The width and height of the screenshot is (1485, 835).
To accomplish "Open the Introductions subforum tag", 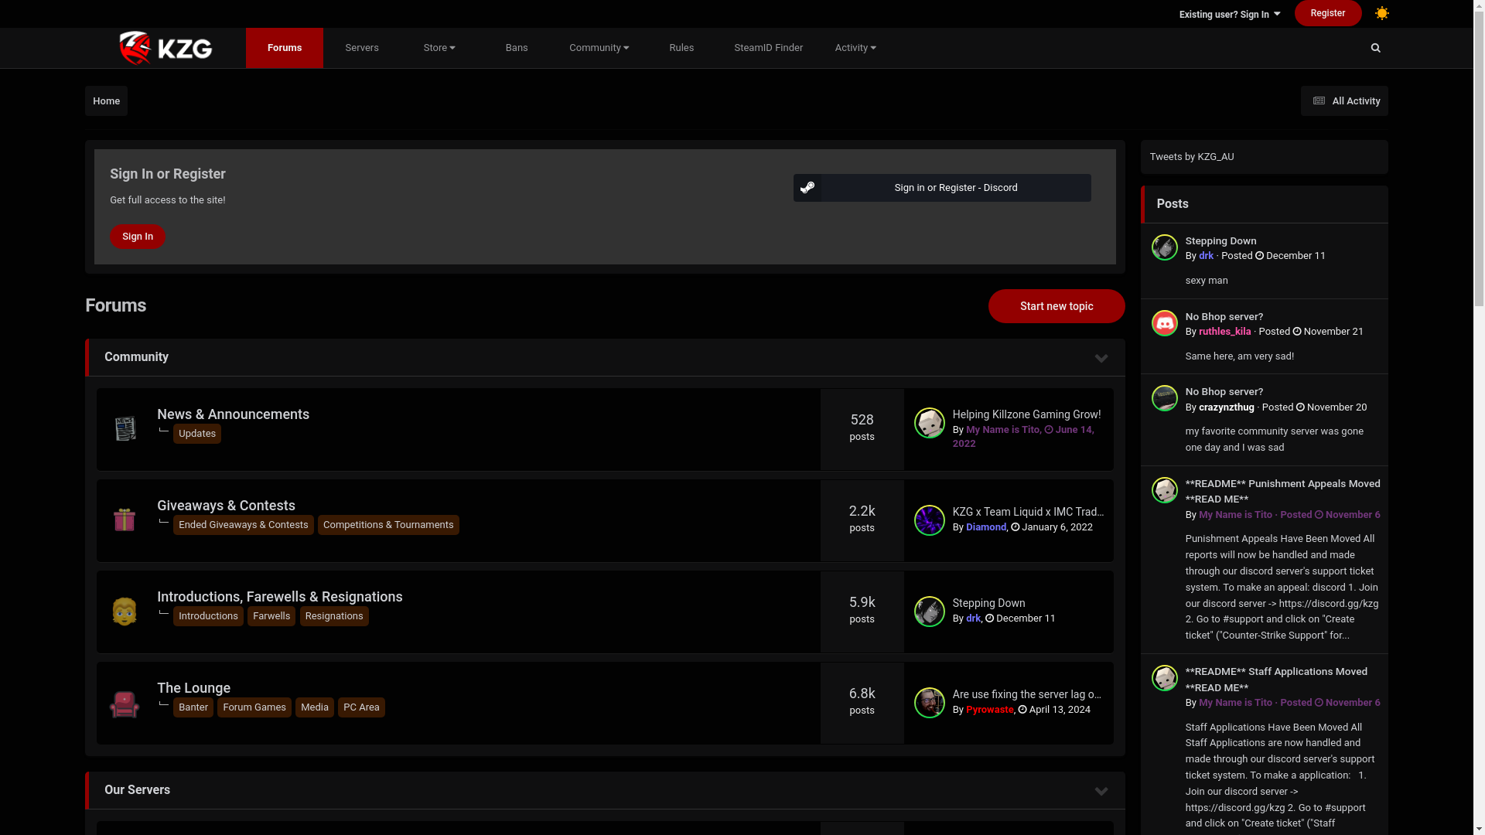I will [208, 616].
